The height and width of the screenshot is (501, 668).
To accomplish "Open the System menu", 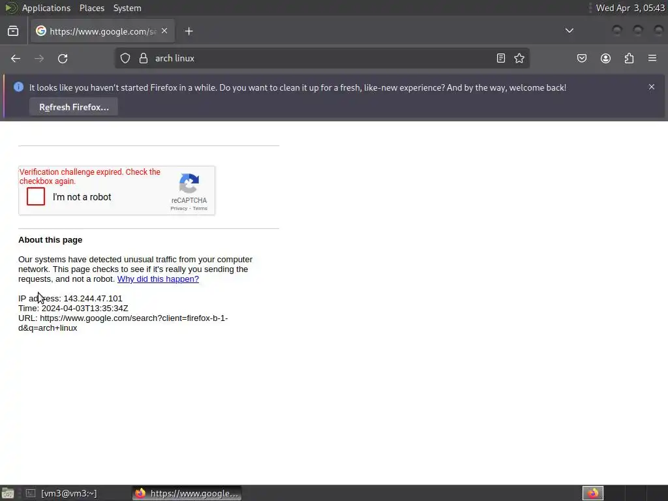I will tap(127, 8).
